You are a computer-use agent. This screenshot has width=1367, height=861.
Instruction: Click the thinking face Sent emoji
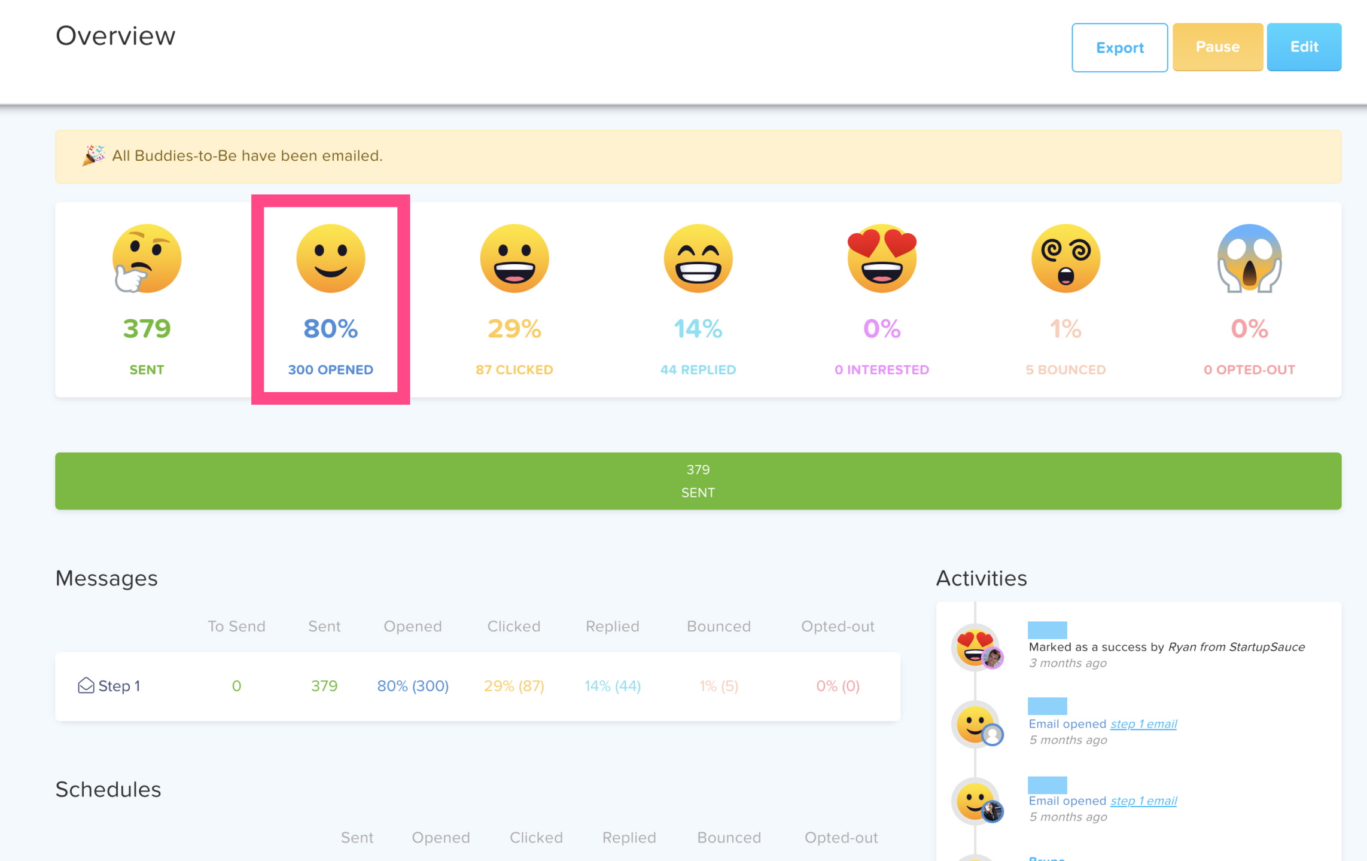coord(147,258)
